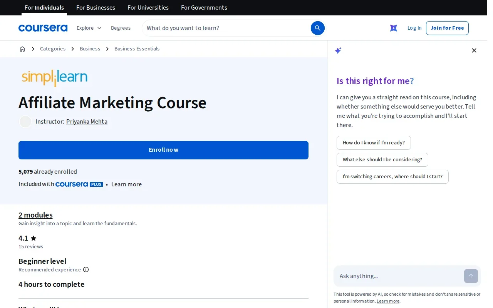Open the Recommended experience info icon
Viewport: 493px width, 308px height.
pyautogui.click(x=86, y=269)
